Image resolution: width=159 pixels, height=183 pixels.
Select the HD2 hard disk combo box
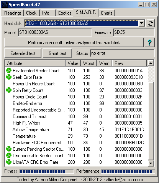tap(85, 23)
